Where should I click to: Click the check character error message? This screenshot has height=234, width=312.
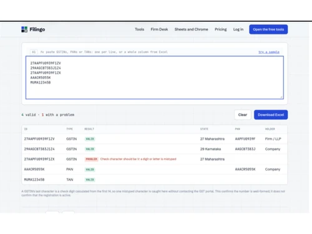coord(138,159)
